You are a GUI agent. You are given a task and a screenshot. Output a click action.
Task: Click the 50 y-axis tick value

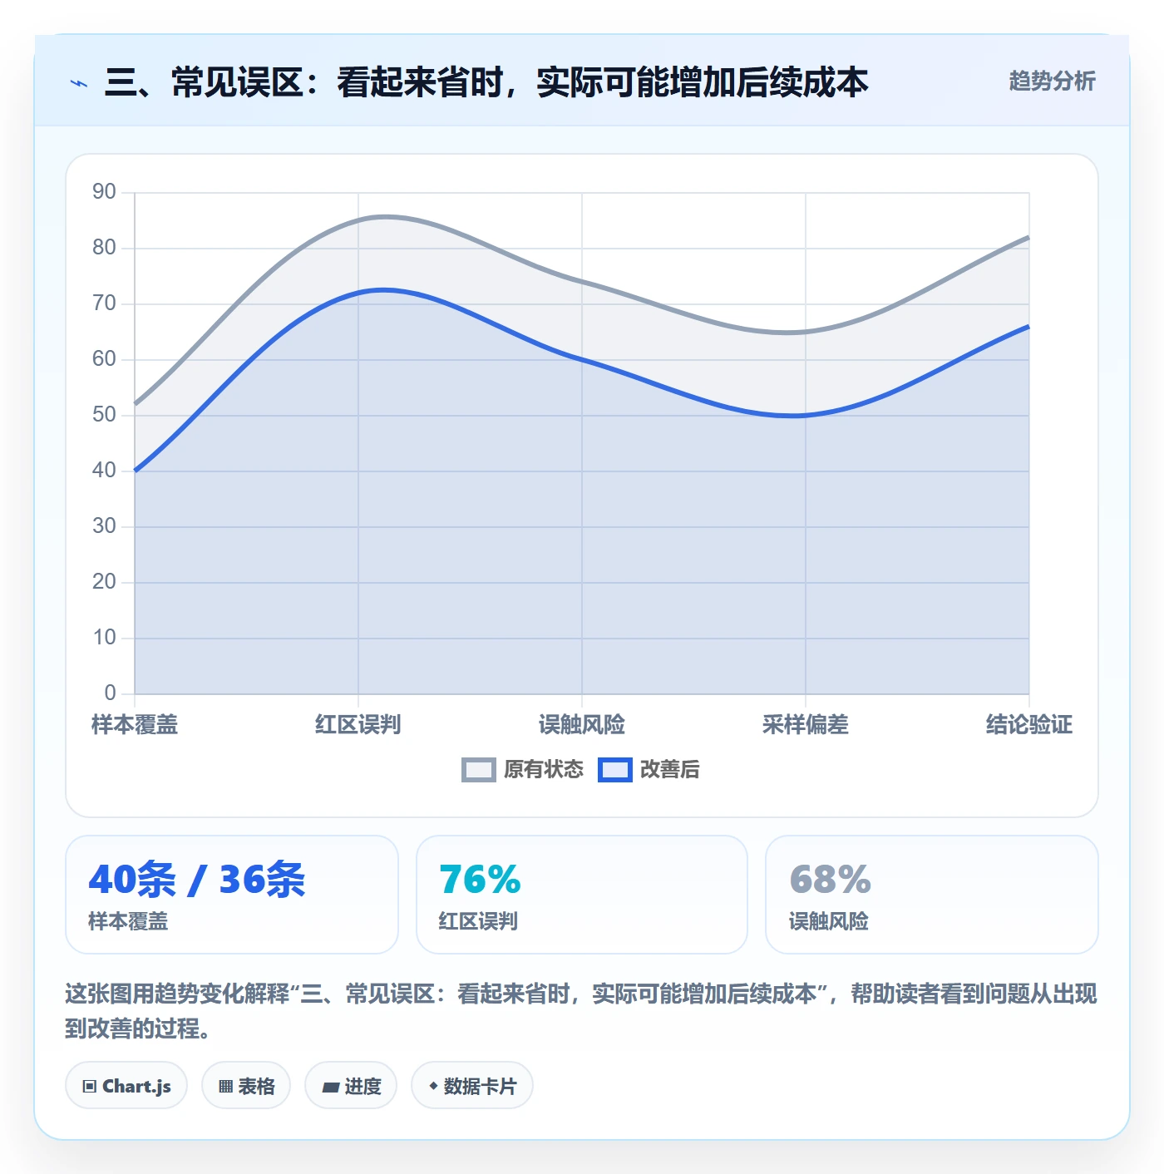point(104,415)
